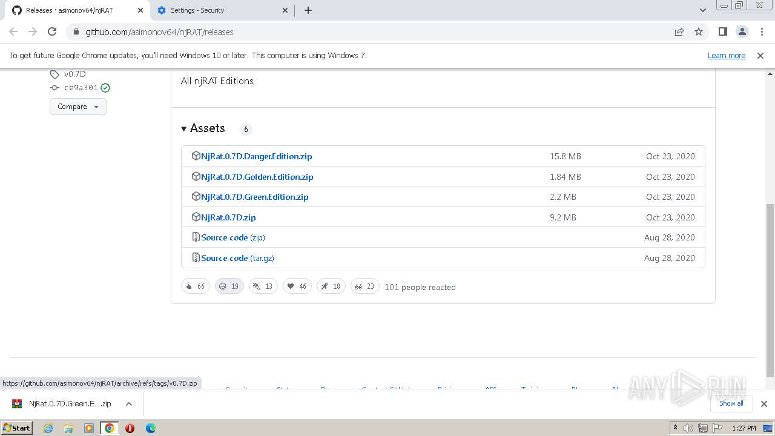Screen dimensions: 775x436
Task: Close the Settings - Security tab
Action: tap(285, 10)
